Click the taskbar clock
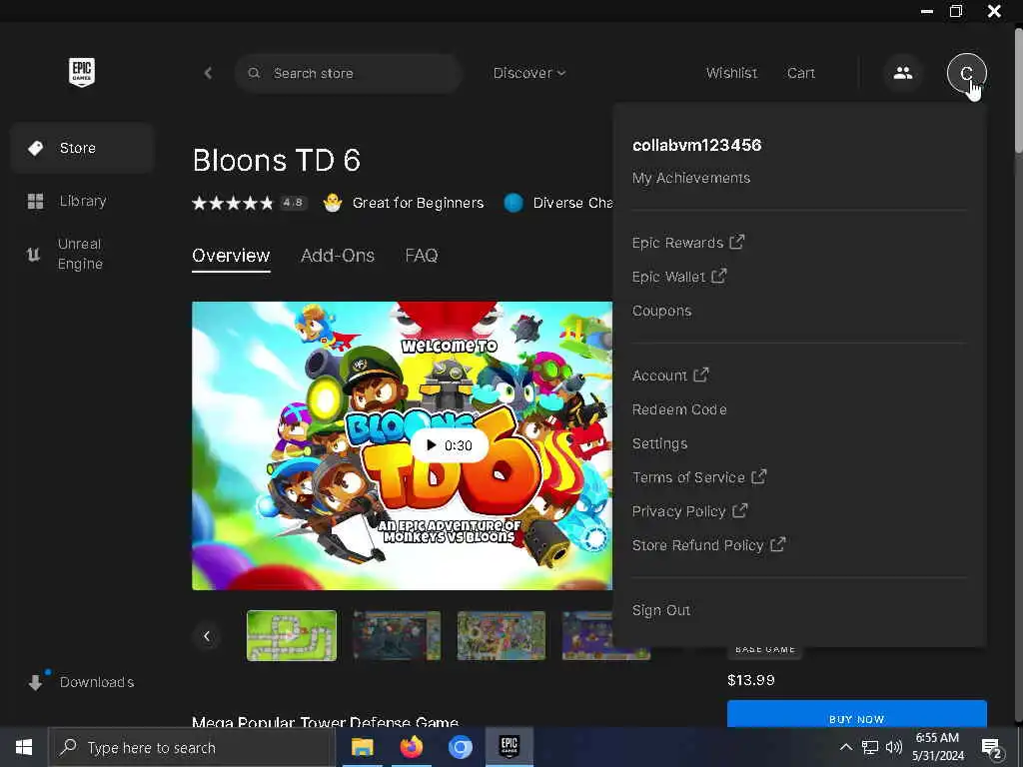The width and height of the screenshot is (1023, 767). click(x=937, y=747)
